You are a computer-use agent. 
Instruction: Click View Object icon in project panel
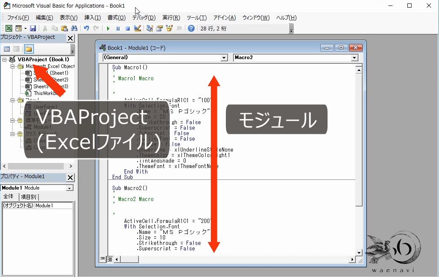coord(16,49)
